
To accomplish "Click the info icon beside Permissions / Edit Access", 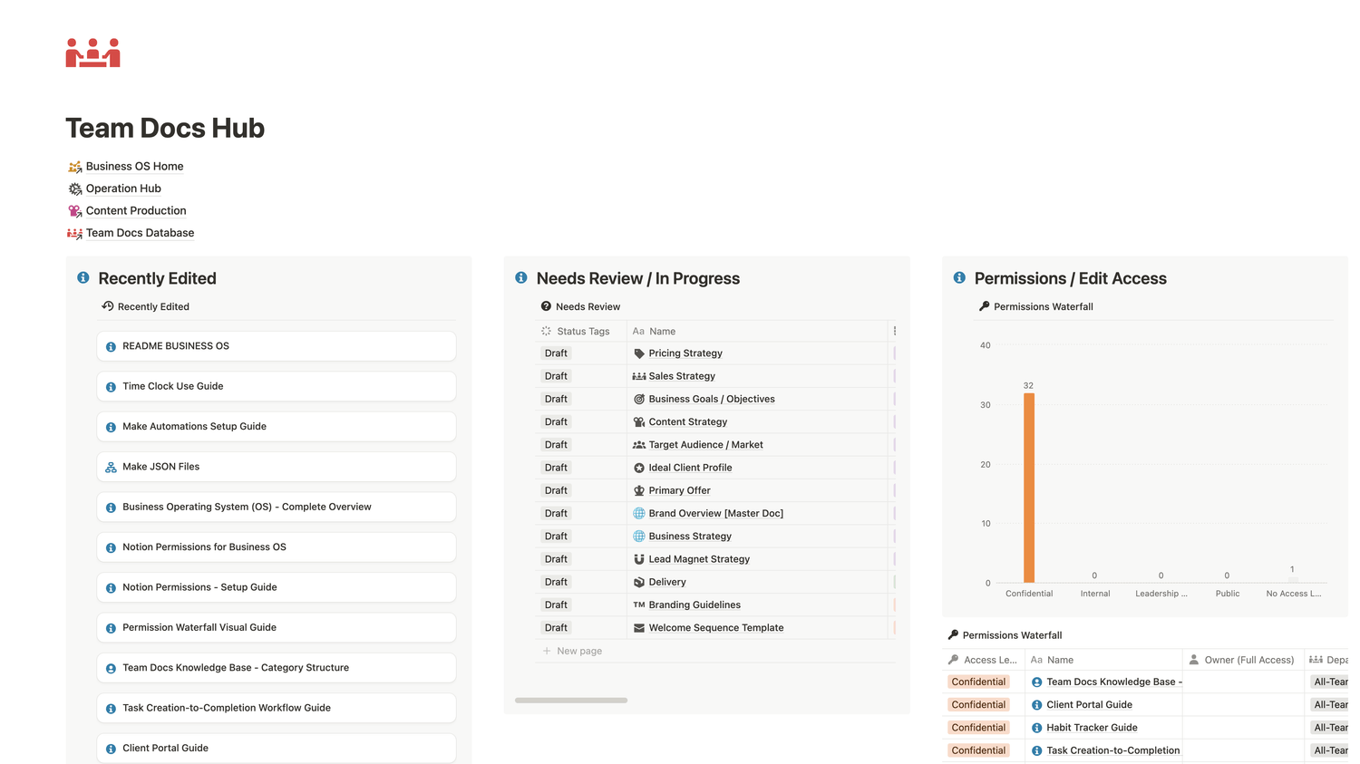I will coord(959,278).
